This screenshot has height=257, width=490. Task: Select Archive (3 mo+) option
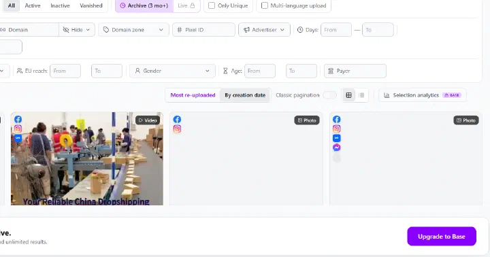144,5
